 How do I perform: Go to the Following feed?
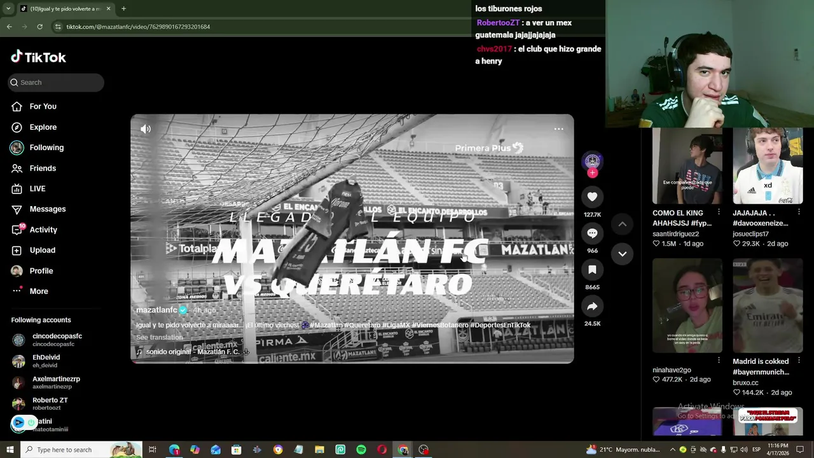pos(37,148)
